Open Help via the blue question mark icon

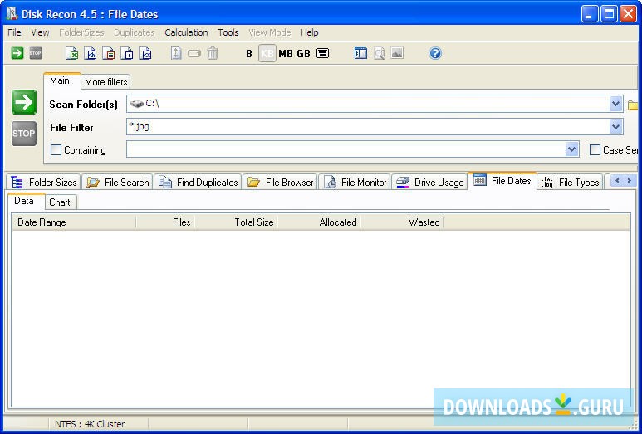point(435,54)
